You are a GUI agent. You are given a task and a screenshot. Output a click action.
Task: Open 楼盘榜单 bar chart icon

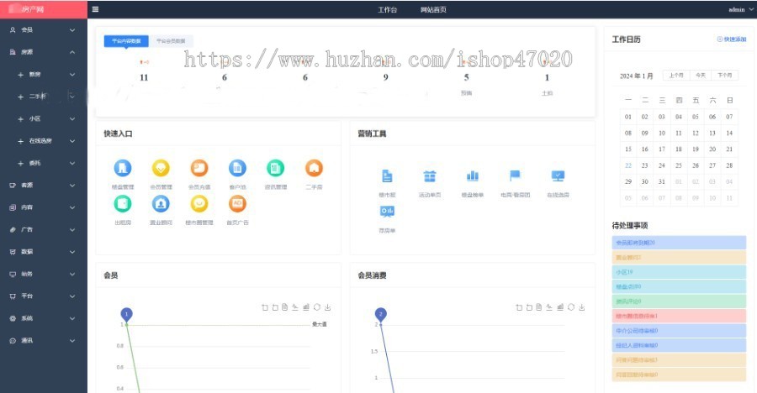tap(472, 176)
